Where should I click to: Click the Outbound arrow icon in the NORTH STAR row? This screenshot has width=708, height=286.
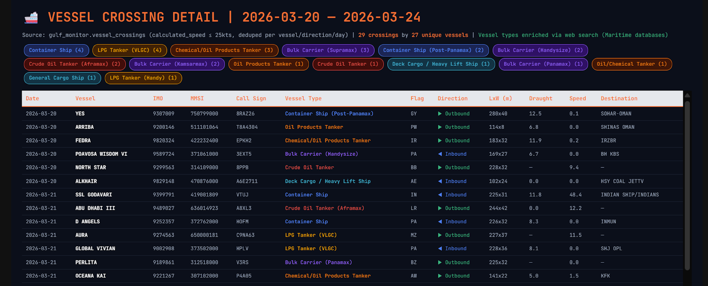click(x=440, y=168)
